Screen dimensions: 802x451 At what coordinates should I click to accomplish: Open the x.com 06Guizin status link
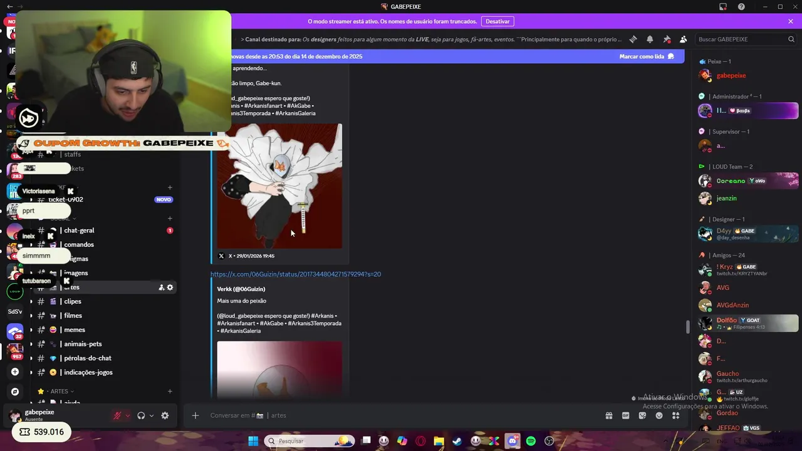coord(296,274)
